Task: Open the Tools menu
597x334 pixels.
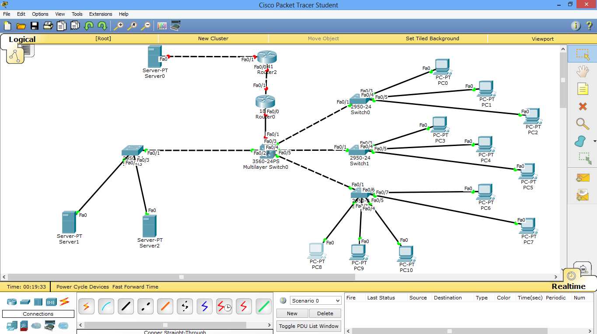Action: pyautogui.click(x=77, y=14)
